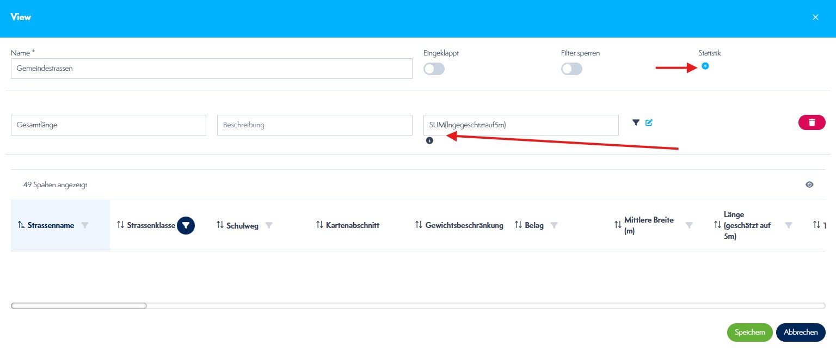Toggle column visibility with the eye icon
This screenshot has height=351, width=836.
809,184
